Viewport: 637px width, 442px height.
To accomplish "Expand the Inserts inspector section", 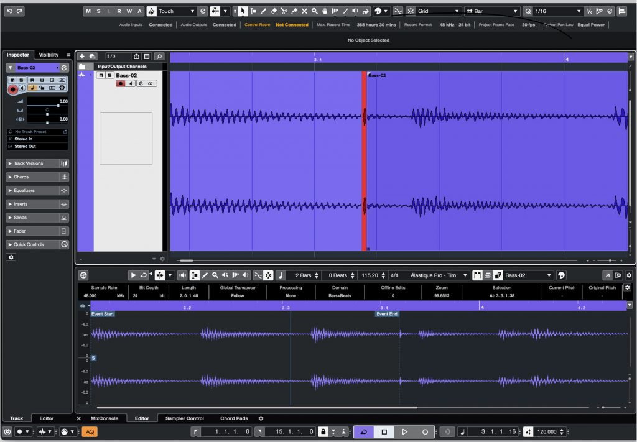I will pyautogui.click(x=37, y=204).
